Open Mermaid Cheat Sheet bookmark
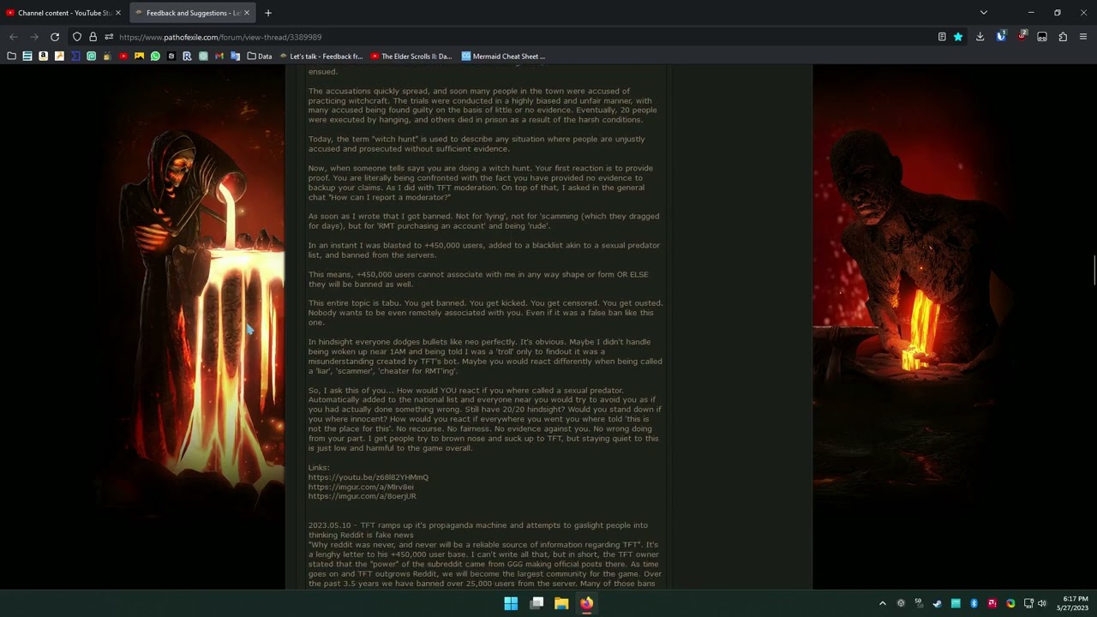 point(503,57)
